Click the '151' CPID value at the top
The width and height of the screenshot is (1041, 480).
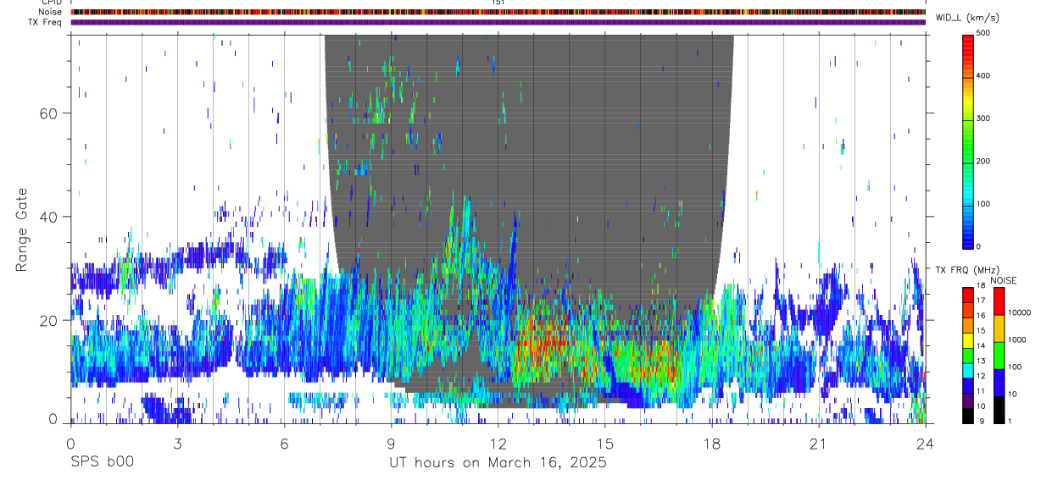[x=498, y=3]
